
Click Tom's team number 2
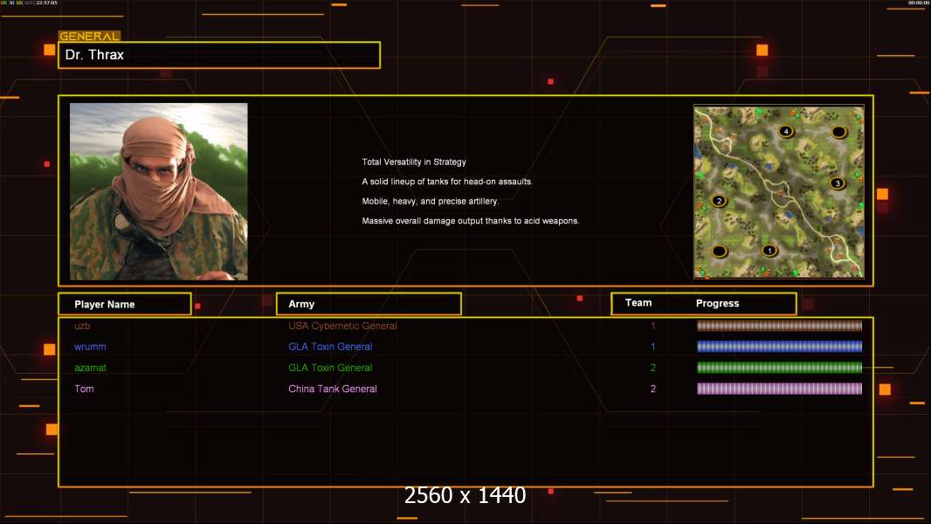click(652, 389)
